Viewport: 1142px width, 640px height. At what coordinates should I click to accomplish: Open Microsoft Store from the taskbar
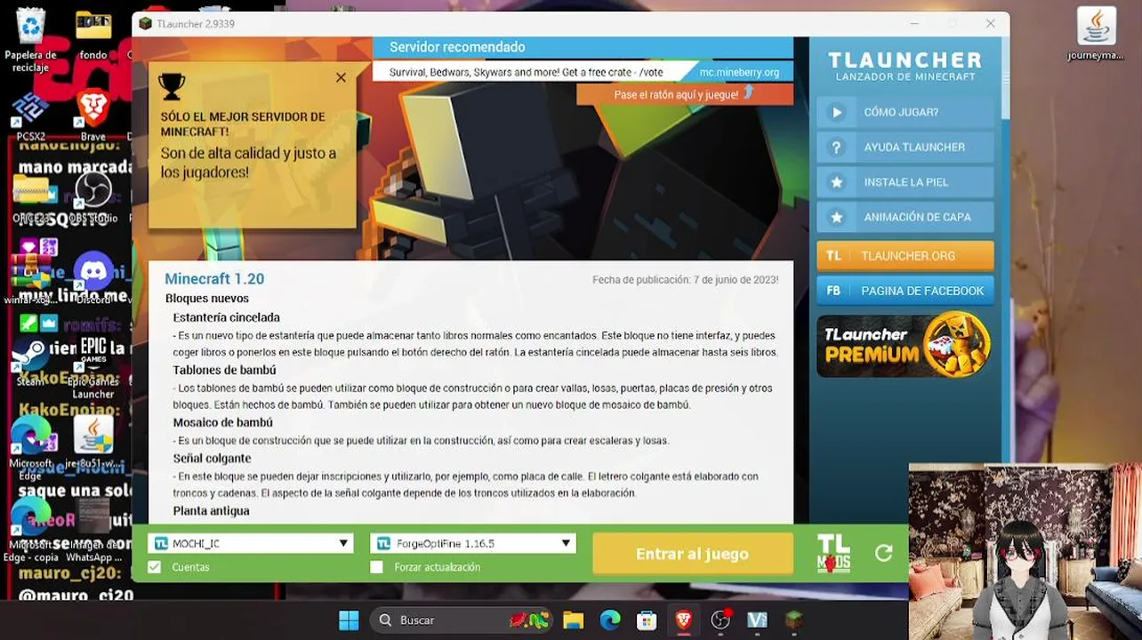pos(647,620)
